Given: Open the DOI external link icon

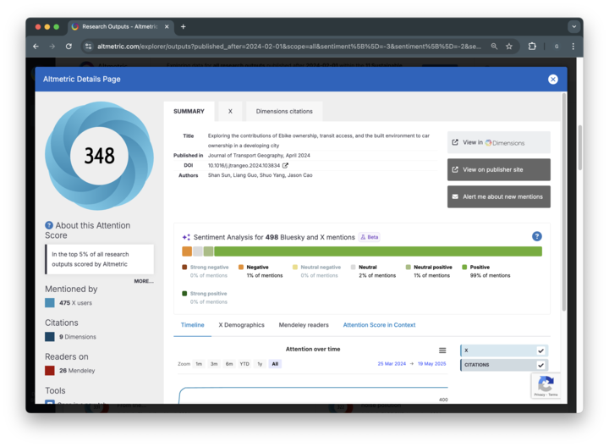Looking at the screenshot, I should 285,166.
